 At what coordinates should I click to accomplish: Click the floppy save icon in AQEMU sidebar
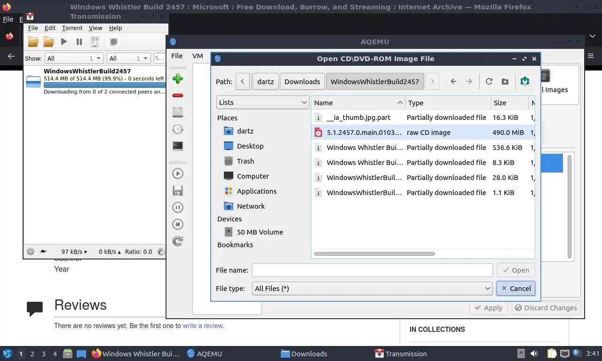[x=178, y=190]
